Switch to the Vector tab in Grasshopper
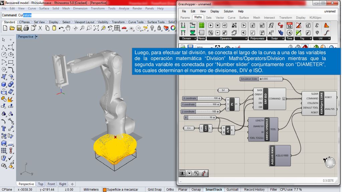Viewport: 342px width, 192px height. (220, 18)
